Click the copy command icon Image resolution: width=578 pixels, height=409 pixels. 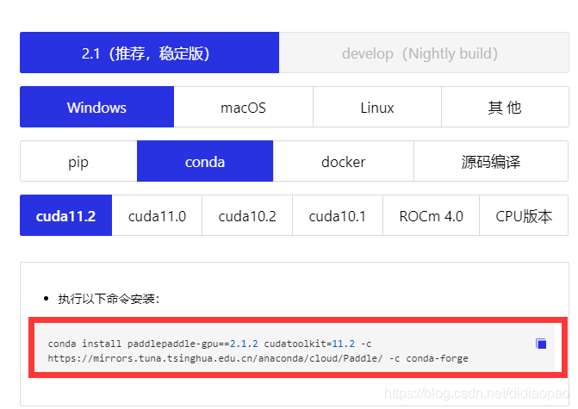click(x=541, y=344)
